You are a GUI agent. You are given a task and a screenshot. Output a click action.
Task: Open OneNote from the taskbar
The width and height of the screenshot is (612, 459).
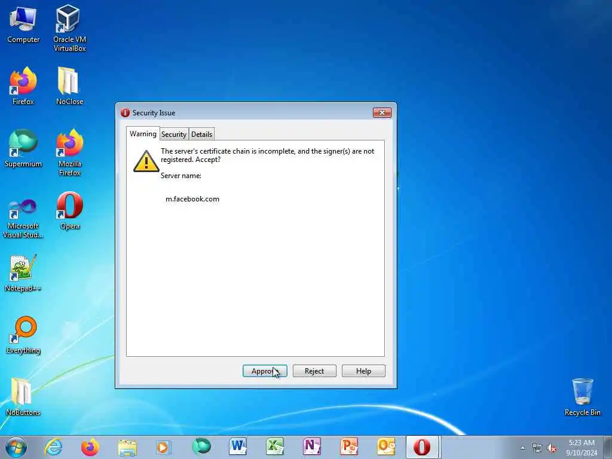tap(312, 447)
